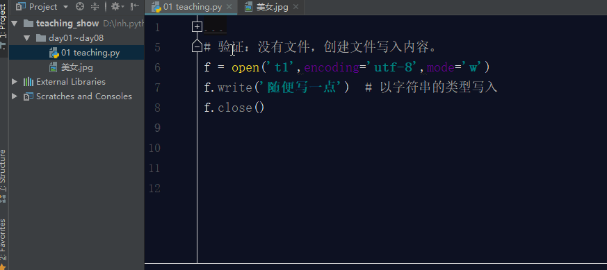
Task: Click the External Libraries bars icon
Action: [29, 82]
